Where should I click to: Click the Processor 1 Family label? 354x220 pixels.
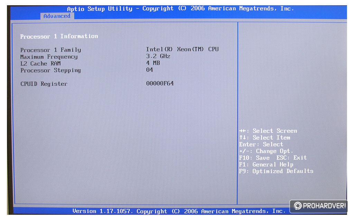50,50
